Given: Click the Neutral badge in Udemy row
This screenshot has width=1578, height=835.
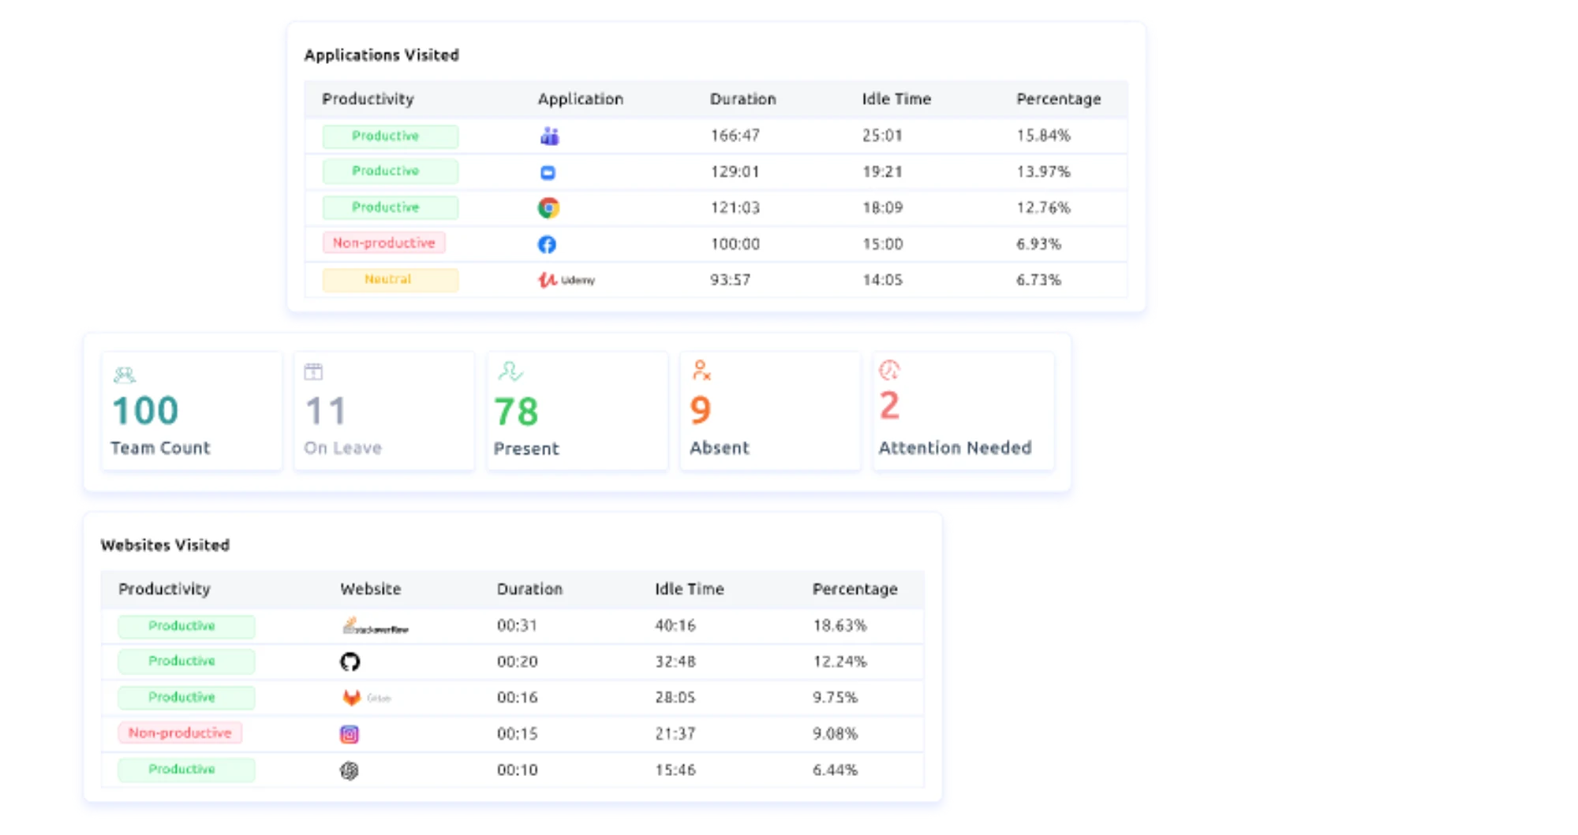Looking at the screenshot, I should (x=390, y=280).
